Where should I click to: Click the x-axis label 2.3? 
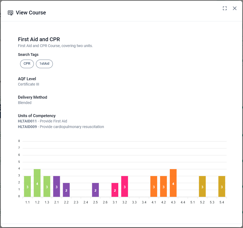pos(76,202)
